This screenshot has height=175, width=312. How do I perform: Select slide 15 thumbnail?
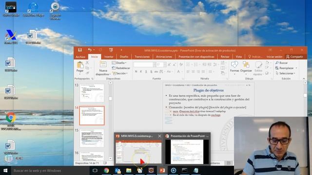point(92,138)
